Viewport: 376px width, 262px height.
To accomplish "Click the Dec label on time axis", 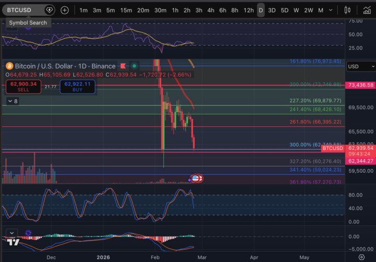I will click(51, 257).
